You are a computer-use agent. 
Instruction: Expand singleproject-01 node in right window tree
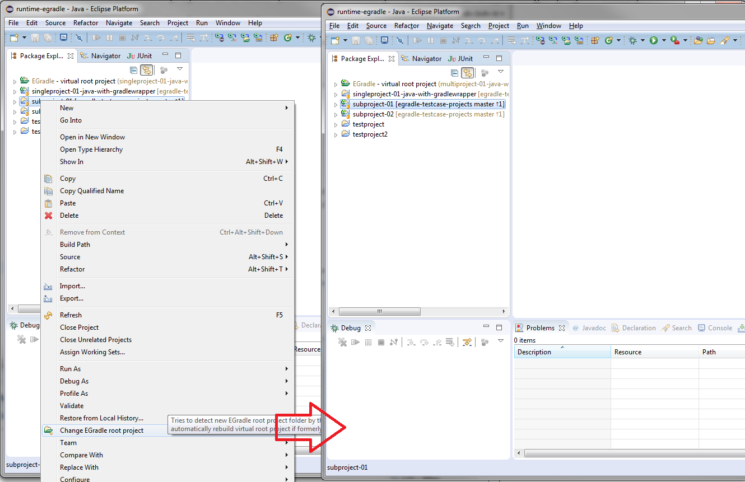[336, 94]
